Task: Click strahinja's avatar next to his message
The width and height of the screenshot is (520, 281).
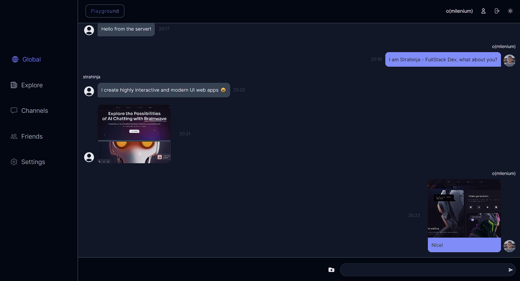Action: [89, 91]
